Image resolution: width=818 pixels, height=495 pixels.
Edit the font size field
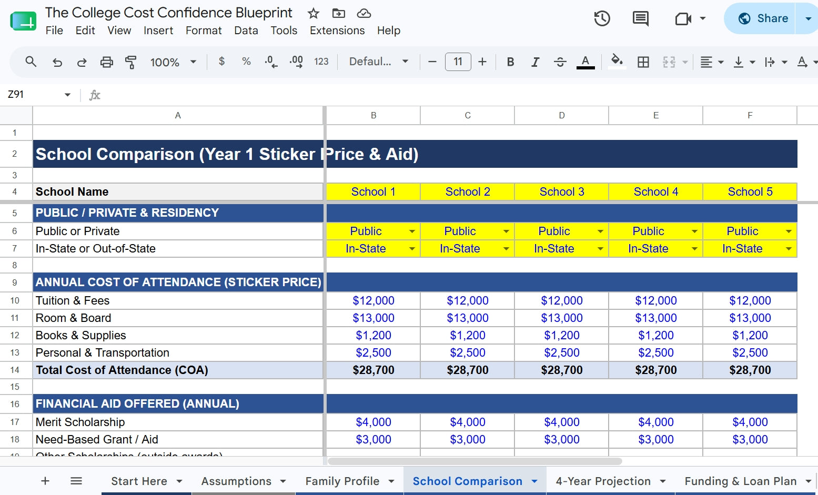[x=458, y=62]
